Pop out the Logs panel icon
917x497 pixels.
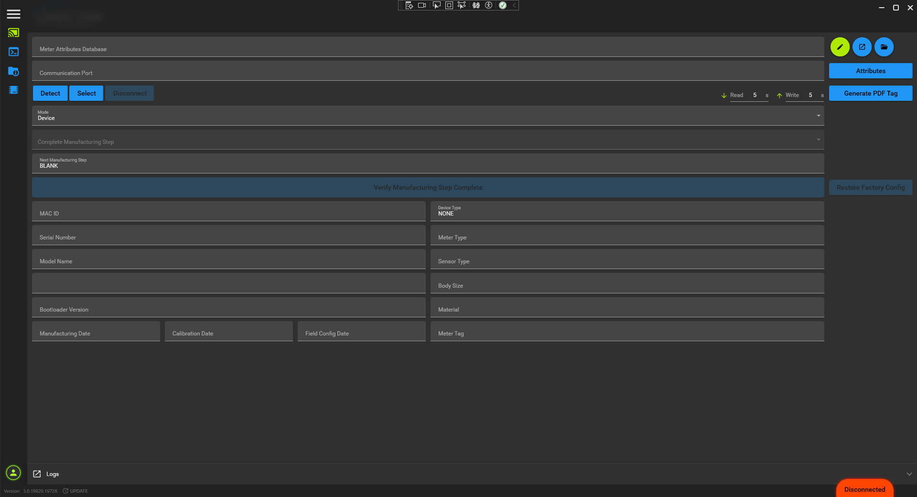pyautogui.click(x=37, y=474)
